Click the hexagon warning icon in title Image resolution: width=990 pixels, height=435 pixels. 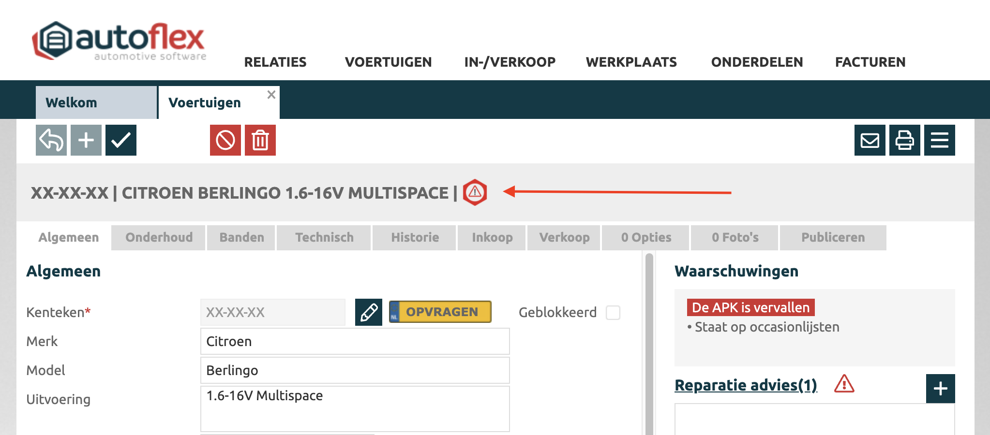475,192
